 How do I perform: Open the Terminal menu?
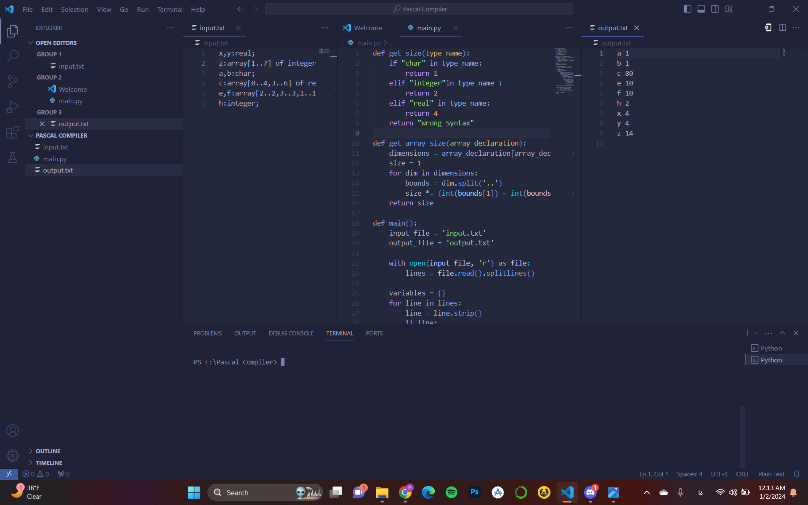click(170, 9)
